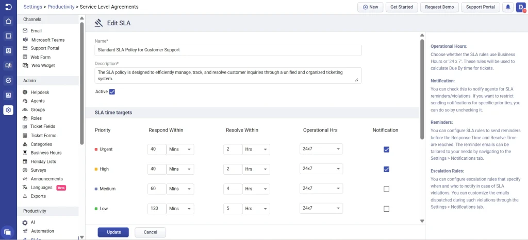Screen dimensions: 528x240
Task: Open Low Operational Hrs dropdown
Action: [321, 209]
